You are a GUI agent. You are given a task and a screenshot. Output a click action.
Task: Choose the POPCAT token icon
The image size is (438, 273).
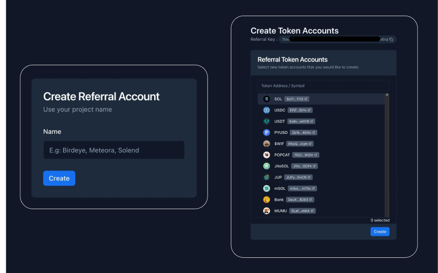266,155
